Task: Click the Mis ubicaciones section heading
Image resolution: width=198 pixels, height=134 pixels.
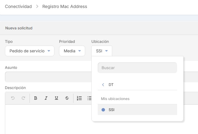Action: tap(115, 99)
